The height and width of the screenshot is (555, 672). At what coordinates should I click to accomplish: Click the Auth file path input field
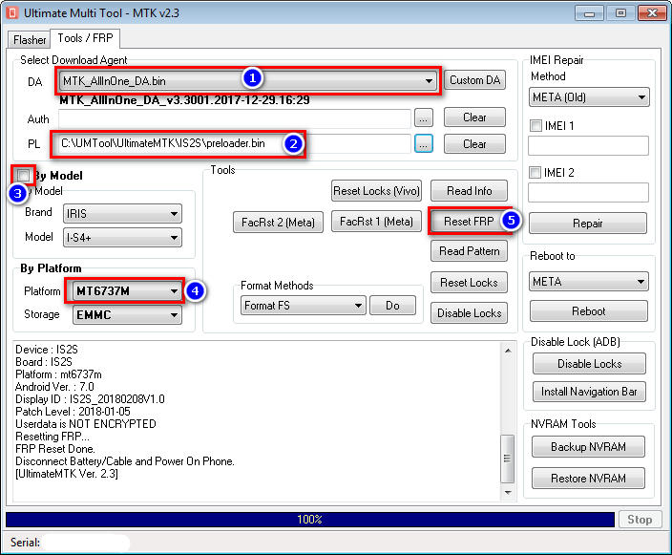tap(235, 118)
